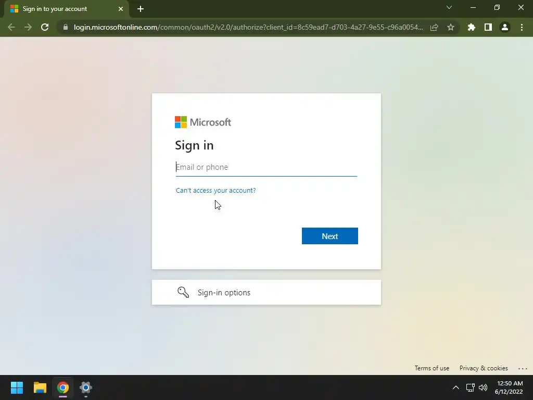Open the clock showing 12:50 AM
The width and height of the screenshot is (533, 400).
tap(509, 387)
